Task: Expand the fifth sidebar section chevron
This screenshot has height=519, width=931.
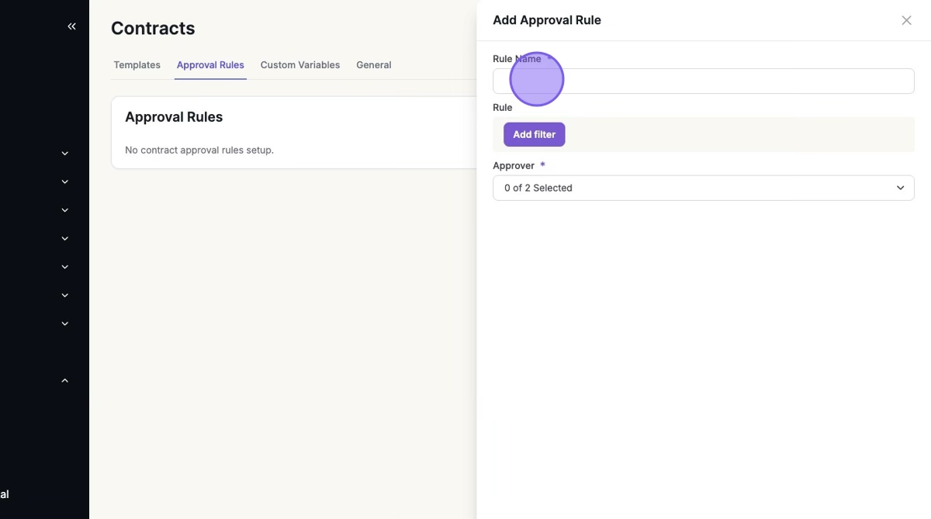Action: 65,267
